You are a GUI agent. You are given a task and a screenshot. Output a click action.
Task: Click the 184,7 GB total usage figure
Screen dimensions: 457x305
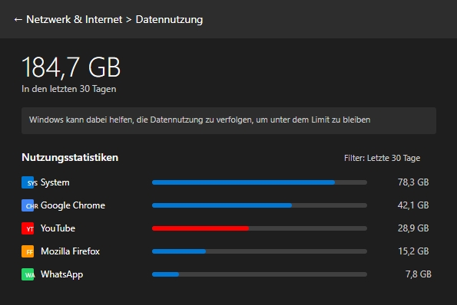[x=71, y=67]
